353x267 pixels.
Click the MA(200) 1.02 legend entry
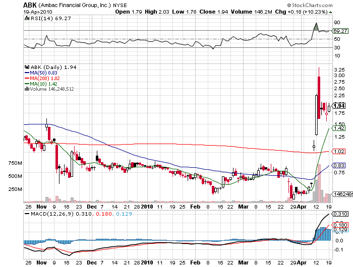[x=45, y=78]
